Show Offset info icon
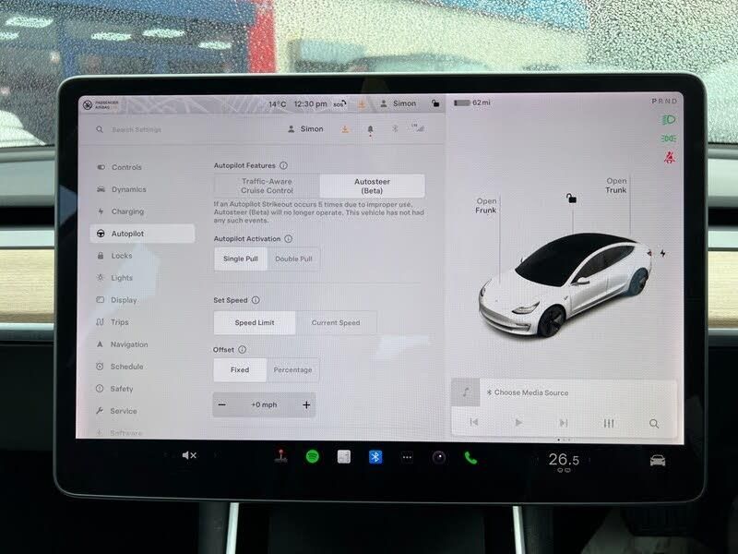The width and height of the screenshot is (738, 554). click(242, 350)
